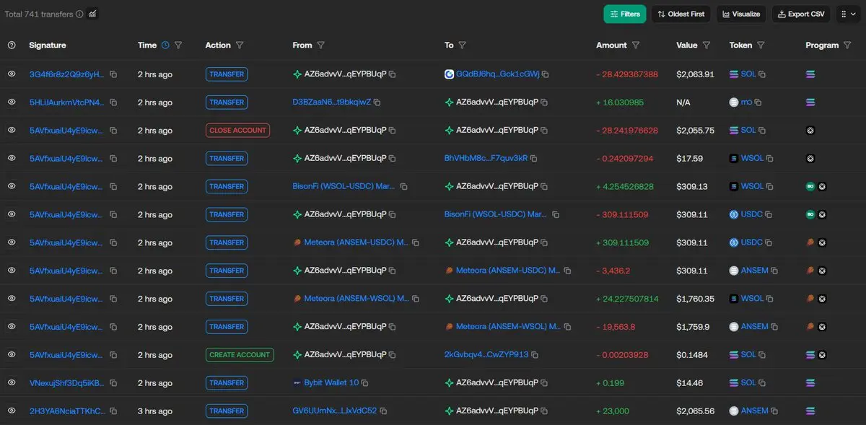Open the Bybit Wallet 10 account link
The width and height of the screenshot is (866, 425).
[x=331, y=382]
